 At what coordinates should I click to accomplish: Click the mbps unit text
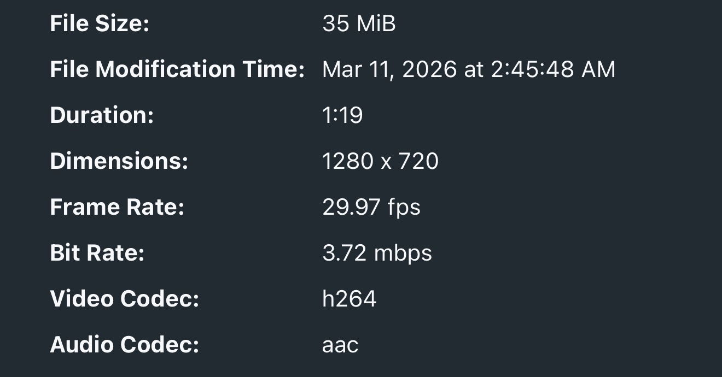pos(403,254)
